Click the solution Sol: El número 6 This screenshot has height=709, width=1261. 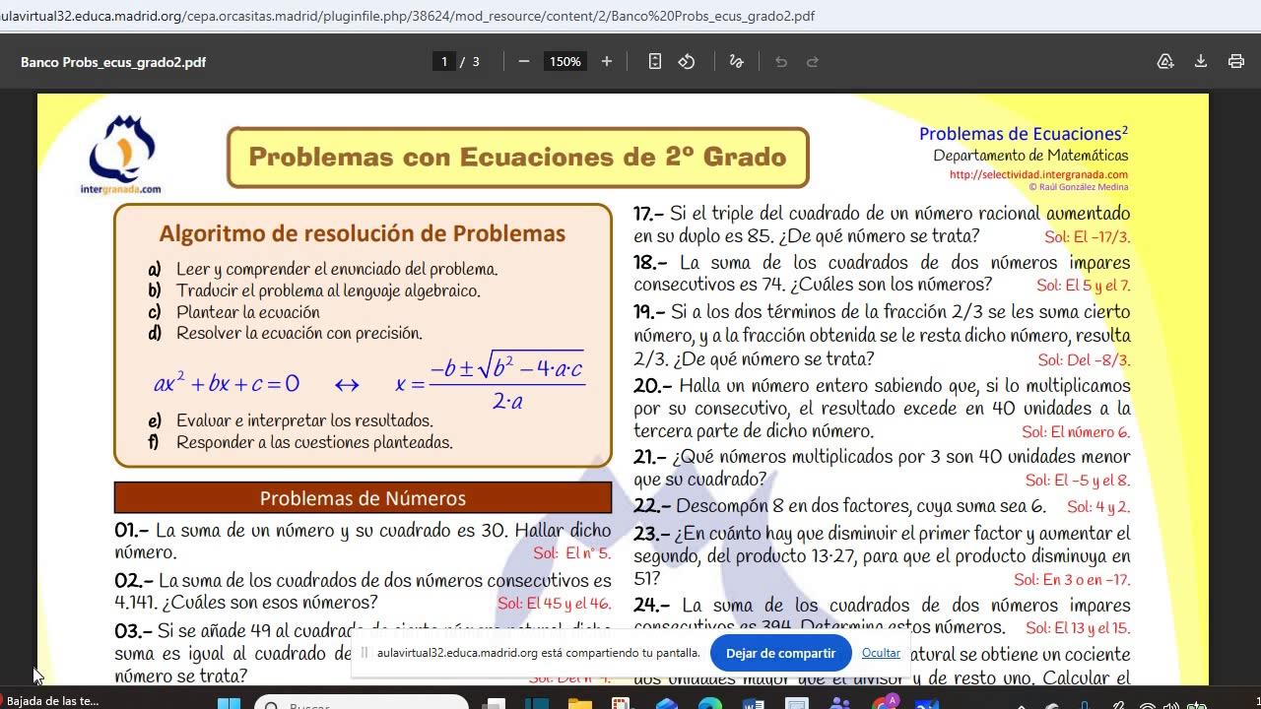pos(1076,432)
